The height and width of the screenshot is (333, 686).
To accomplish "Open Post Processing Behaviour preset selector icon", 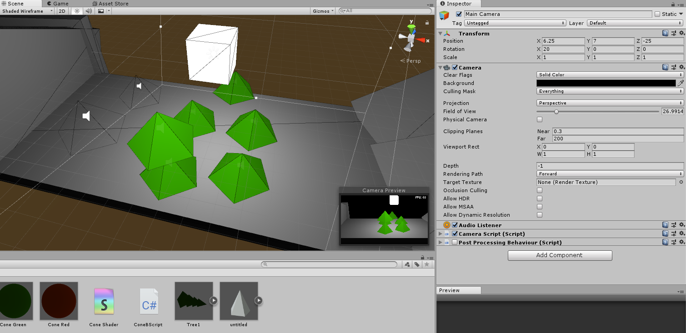I will (x=673, y=242).
